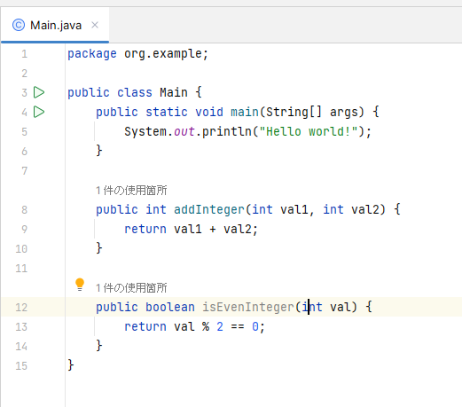Click the Java class icon on tab
Image resolution: width=462 pixels, height=407 pixels.
click(19, 25)
